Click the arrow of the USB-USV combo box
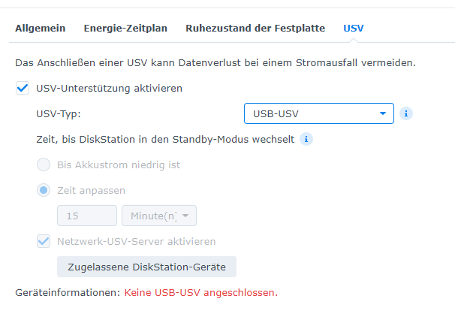 click(383, 113)
